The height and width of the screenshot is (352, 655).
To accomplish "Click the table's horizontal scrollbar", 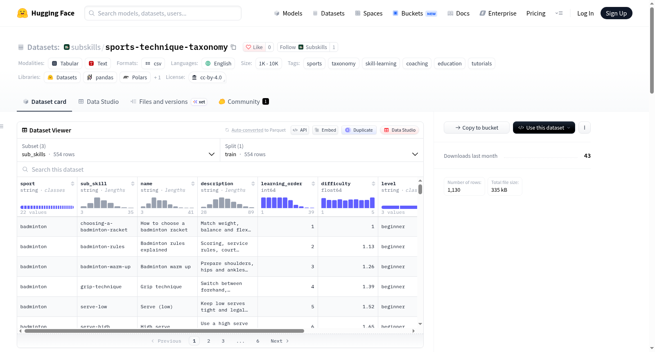I will [164, 331].
